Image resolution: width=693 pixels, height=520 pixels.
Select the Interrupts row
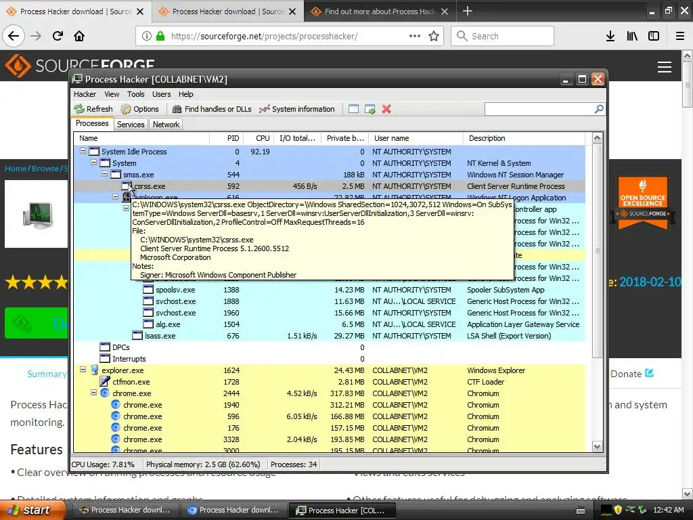[330, 359]
